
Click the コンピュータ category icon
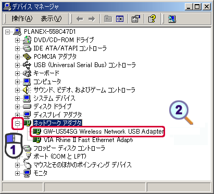pyautogui.click(x=27, y=82)
